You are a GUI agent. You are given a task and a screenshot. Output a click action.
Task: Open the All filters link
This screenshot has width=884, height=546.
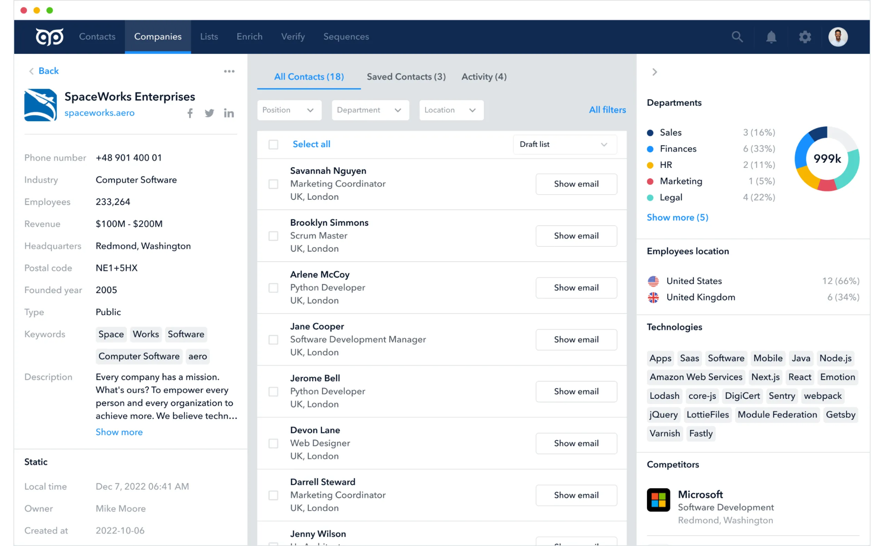(607, 110)
